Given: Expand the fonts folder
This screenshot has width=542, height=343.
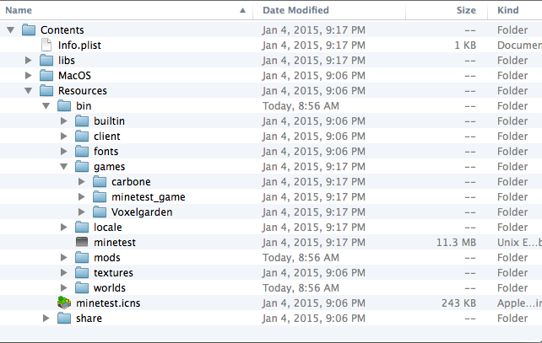Looking at the screenshot, I should coord(64,152).
